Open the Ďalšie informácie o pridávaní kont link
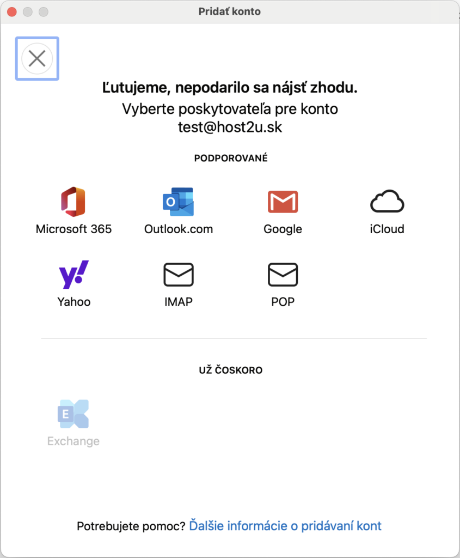The image size is (460, 558). (285, 526)
